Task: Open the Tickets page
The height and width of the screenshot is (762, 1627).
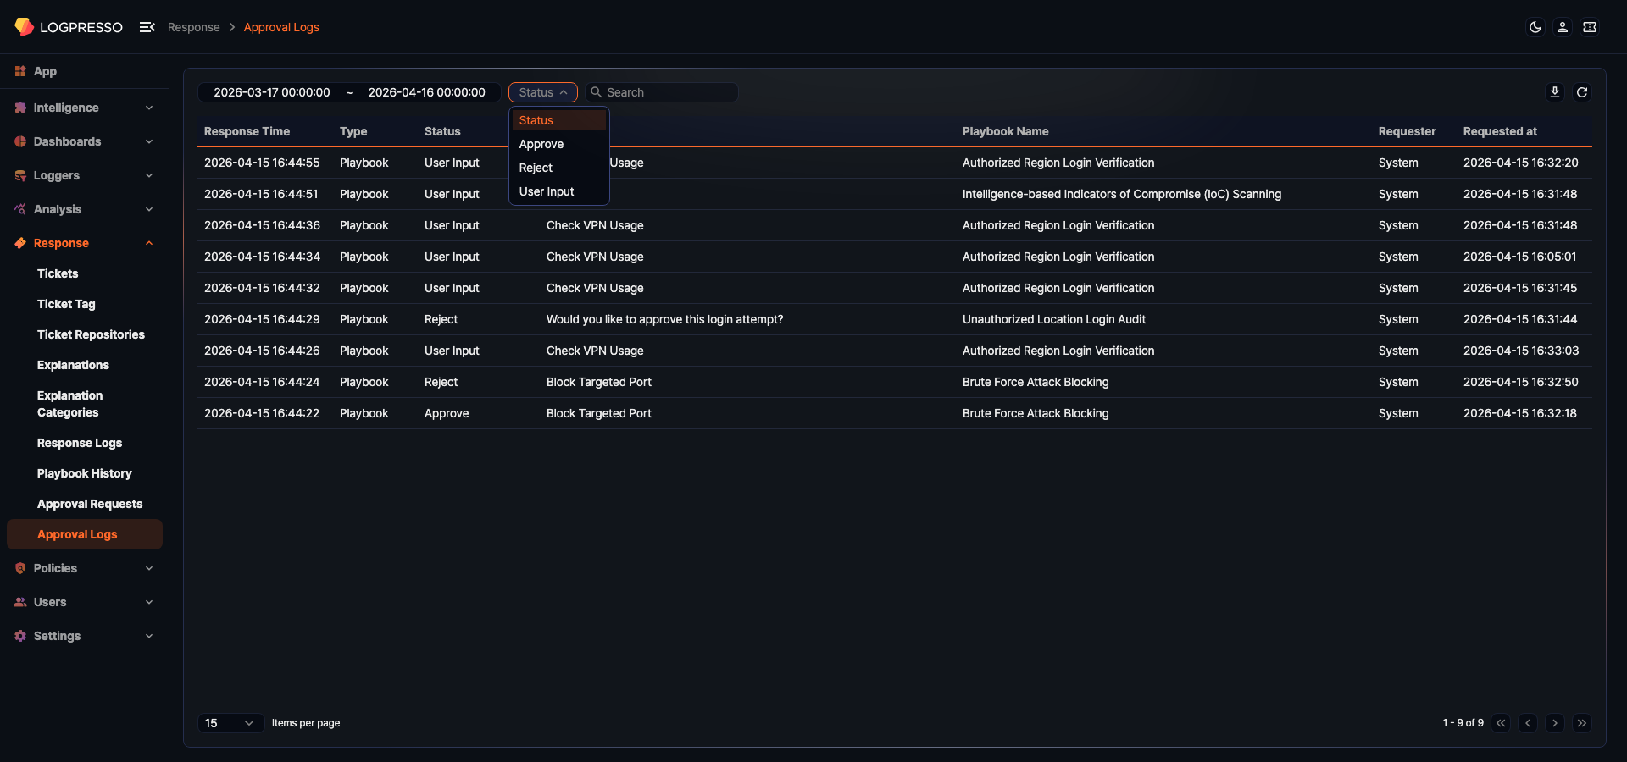Action: pos(58,273)
